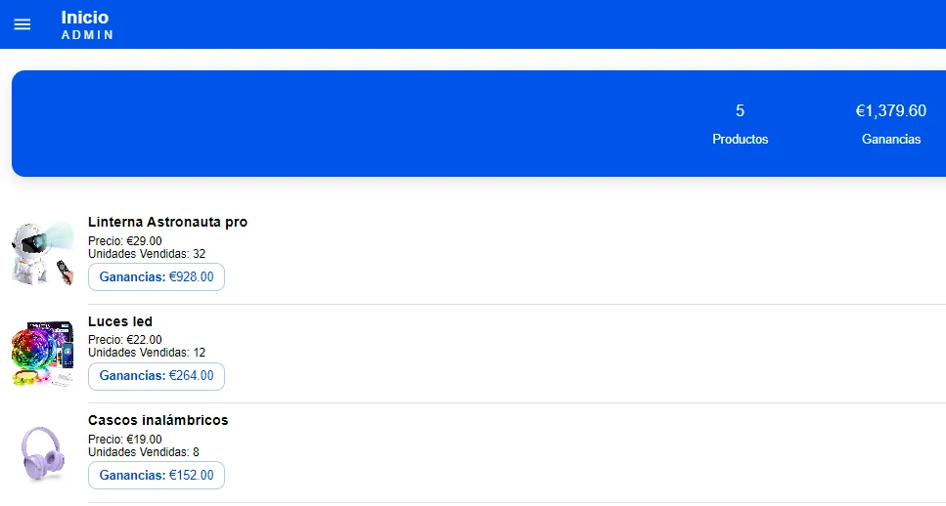946x506 pixels.
Task: Click the Precio €29.00 text
Action: 125,241
